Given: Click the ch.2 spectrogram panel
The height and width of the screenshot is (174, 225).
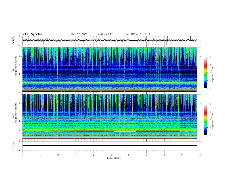Looking at the screenshot, I should (109, 117).
